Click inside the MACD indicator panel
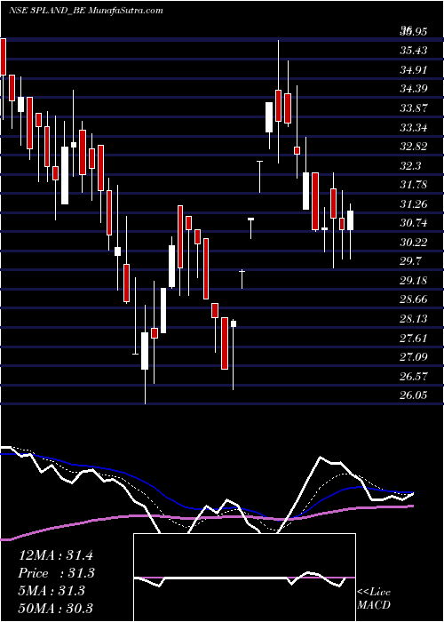Image resolution: width=444 pixels, height=622 pixels. pyautogui.click(x=244, y=578)
